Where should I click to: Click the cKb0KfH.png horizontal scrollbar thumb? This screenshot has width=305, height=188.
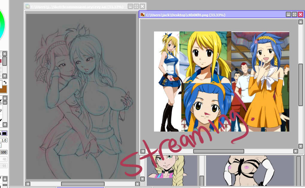[219, 151]
